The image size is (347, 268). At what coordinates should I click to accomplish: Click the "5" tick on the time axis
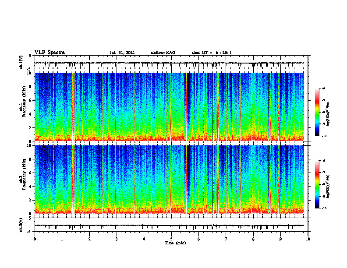point(171,239)
